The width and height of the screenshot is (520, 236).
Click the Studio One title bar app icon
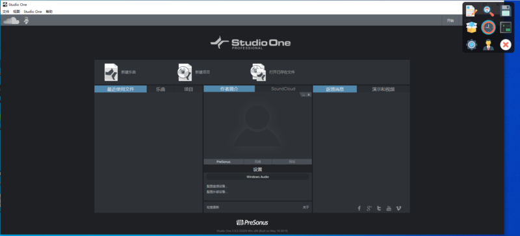pos(5,5)
